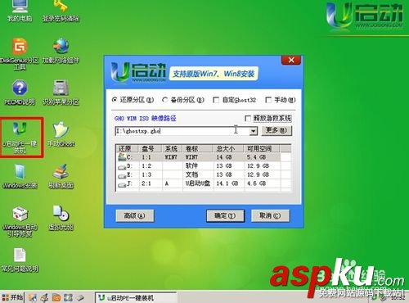
Task: Click the fifth quick-launch taskbar icon
Action: coord(80,298)
